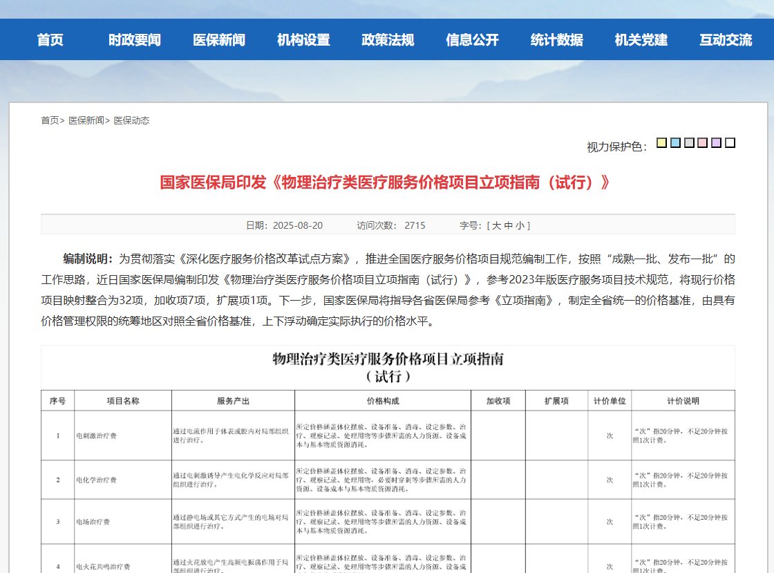Open the 首页 navigation menu item
774x573 pixels.
[49, 39]
